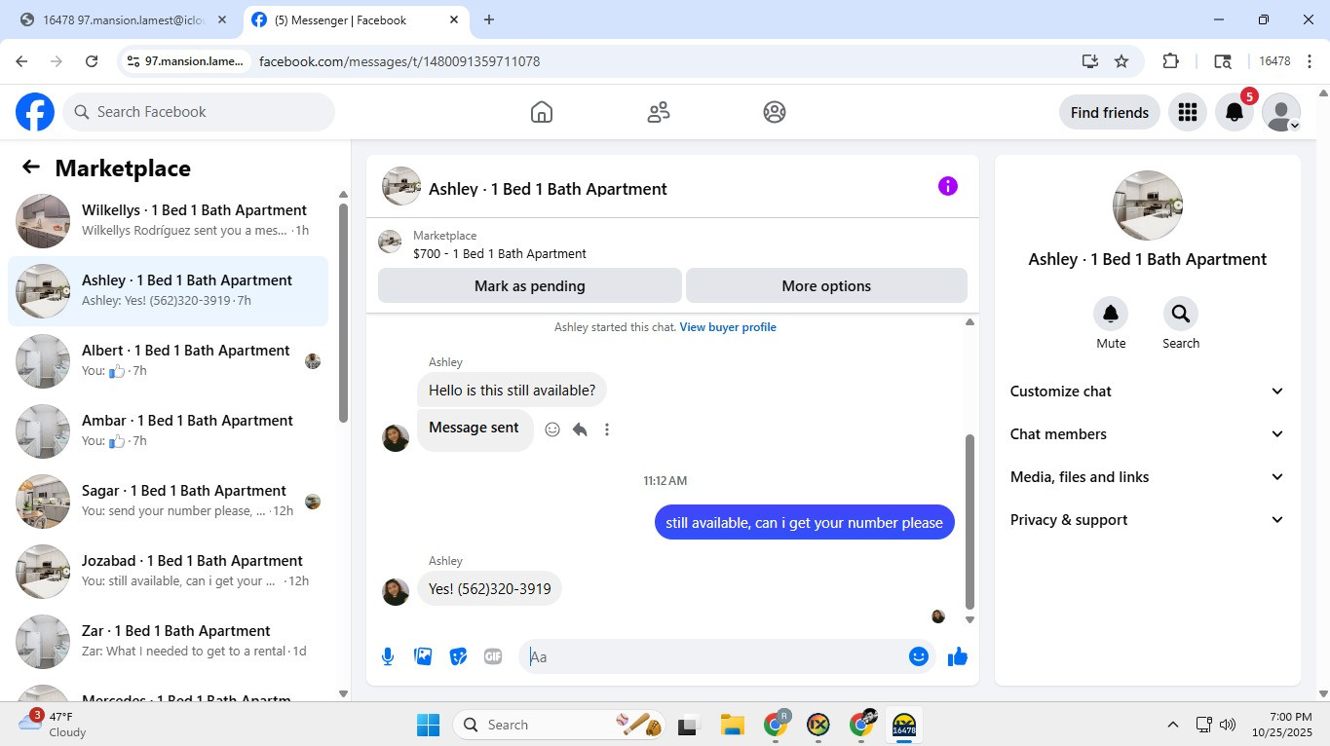1330x746 pixels.
Task: Bookmark this page with the star icon
Action: [x=1121, y=61]
